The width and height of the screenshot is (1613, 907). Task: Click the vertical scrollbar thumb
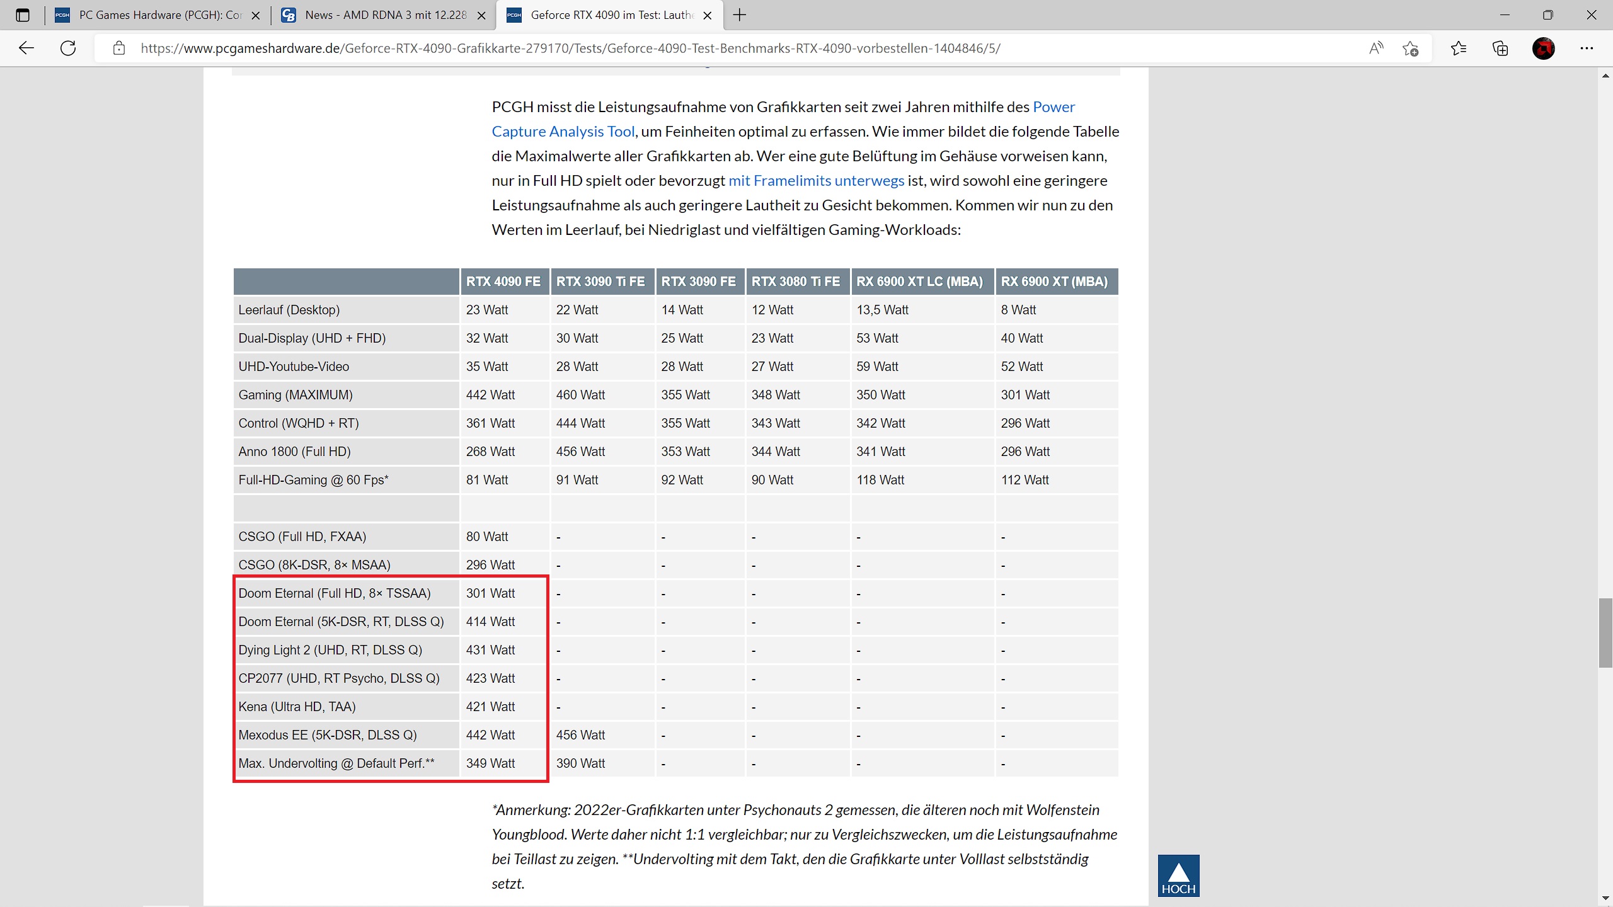1605,633
